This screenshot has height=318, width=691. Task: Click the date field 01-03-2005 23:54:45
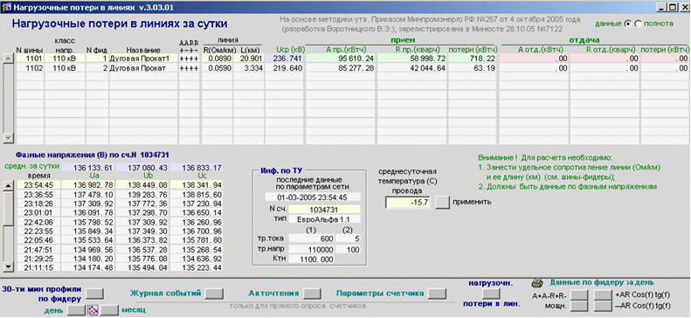[x=313, y=197]
